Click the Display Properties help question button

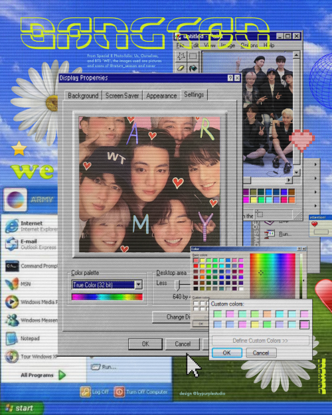[230, 78]
